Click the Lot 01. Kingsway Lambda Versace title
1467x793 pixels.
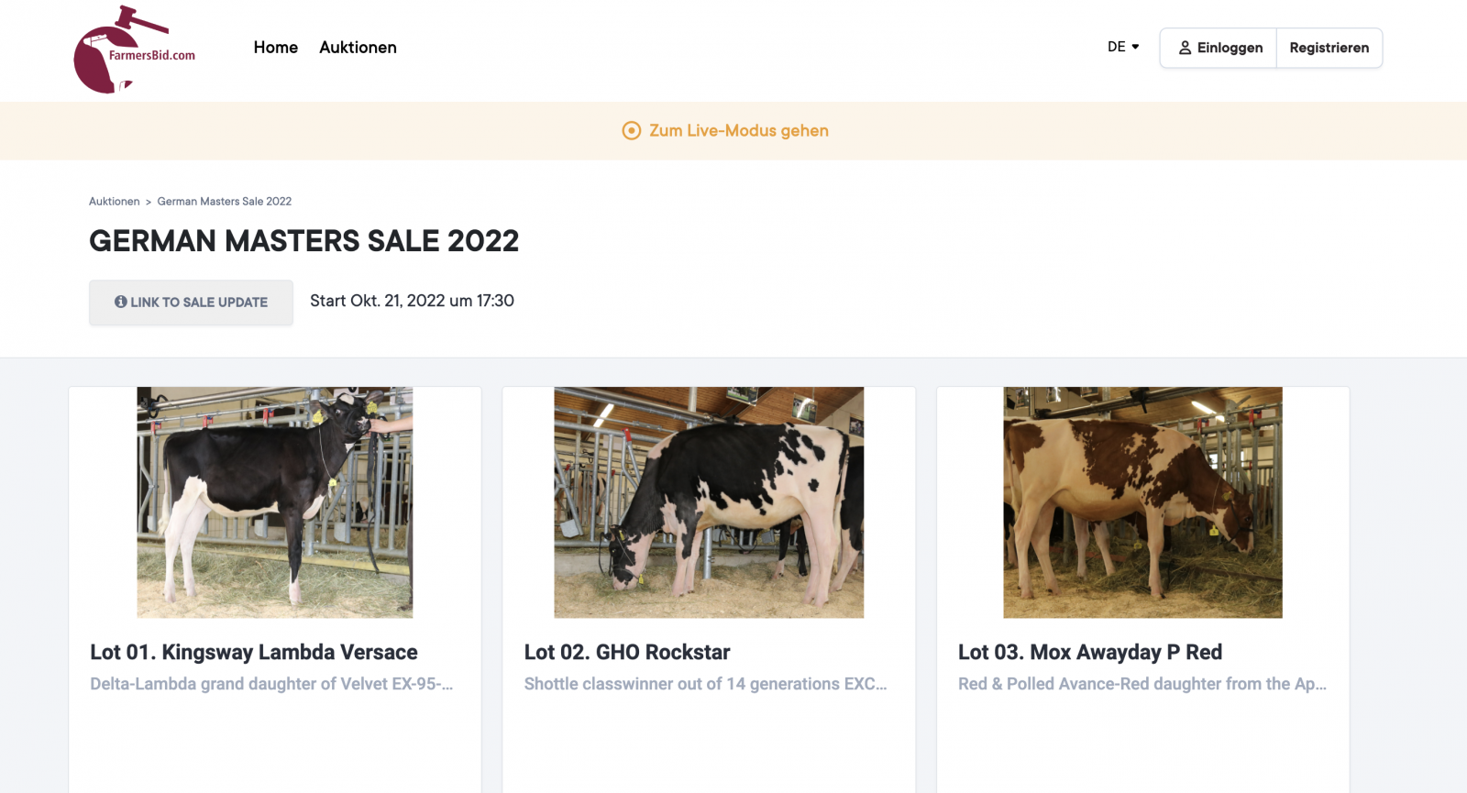point(254,653)
